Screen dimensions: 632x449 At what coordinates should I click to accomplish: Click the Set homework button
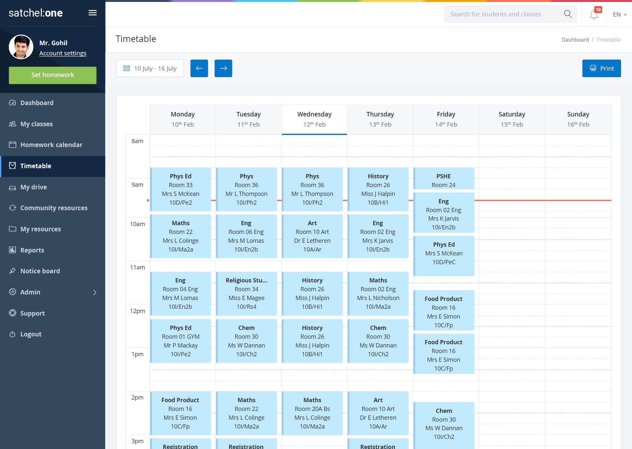tap(53, 75)
